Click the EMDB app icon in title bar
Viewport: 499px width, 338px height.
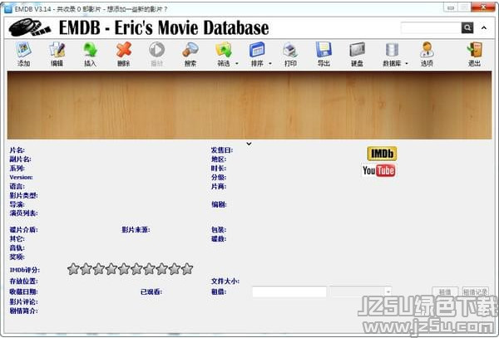click(x=9, y=9)
